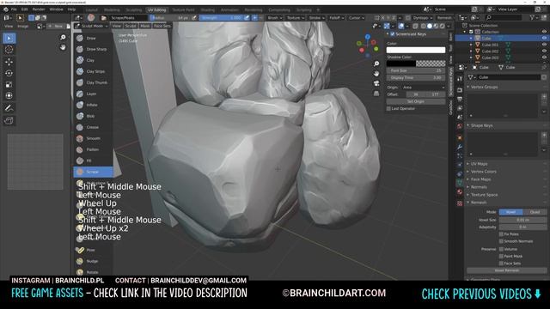Open the Cursor dropdown
This screenshot has width=550, height=309.
(357, 18)
